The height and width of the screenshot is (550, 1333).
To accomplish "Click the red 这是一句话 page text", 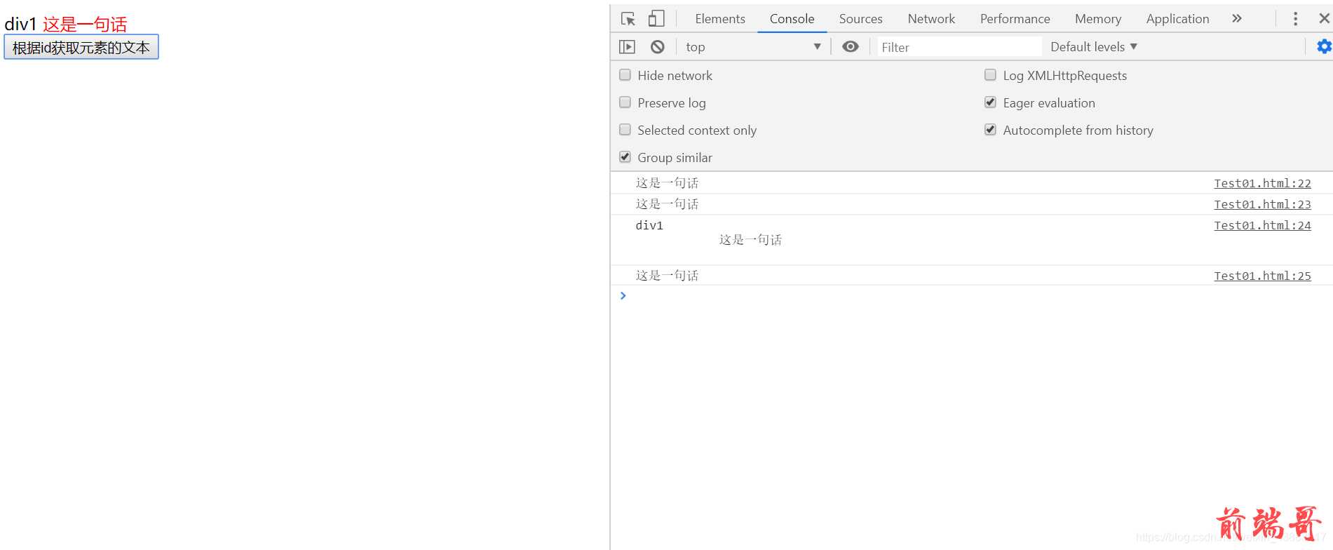I will point(85,24).
